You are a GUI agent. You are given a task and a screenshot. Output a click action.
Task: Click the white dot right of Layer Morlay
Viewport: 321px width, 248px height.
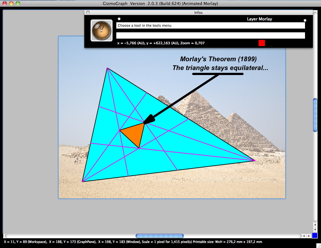(305, 20)
